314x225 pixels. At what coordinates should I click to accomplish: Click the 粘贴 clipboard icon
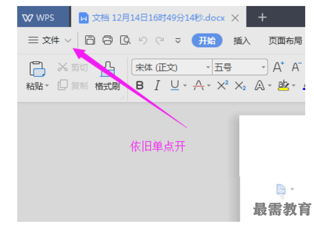[37, 69]
